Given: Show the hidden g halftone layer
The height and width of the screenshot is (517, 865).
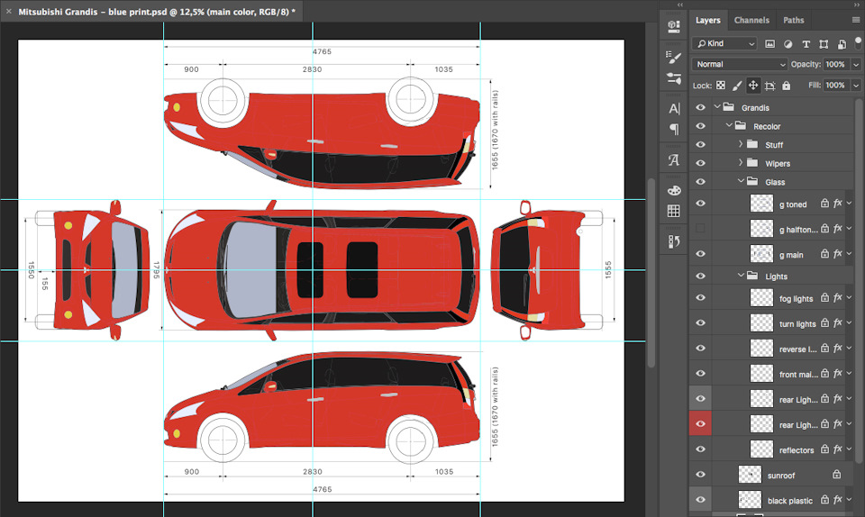Looking at the screenshot, I should coord(701,228).
